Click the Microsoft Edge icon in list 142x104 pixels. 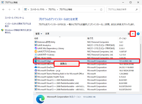point(36,61)
